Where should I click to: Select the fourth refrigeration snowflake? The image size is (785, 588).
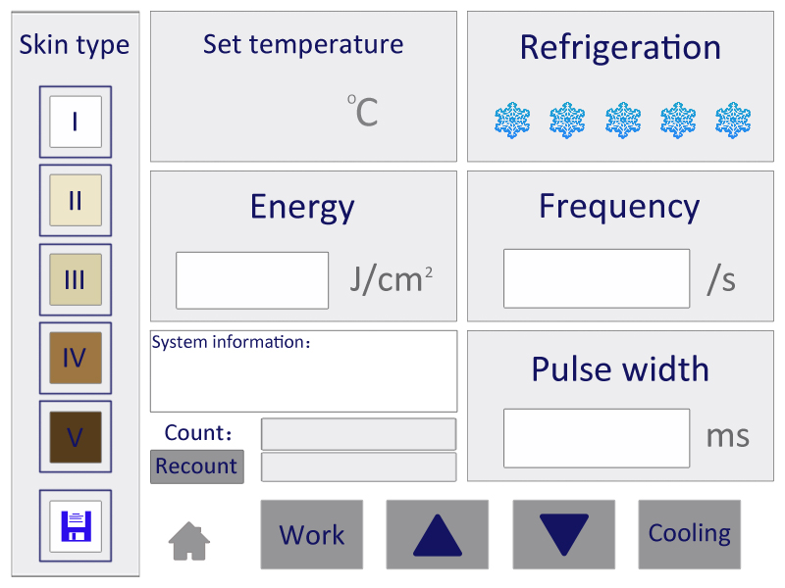tap(678, 121)
